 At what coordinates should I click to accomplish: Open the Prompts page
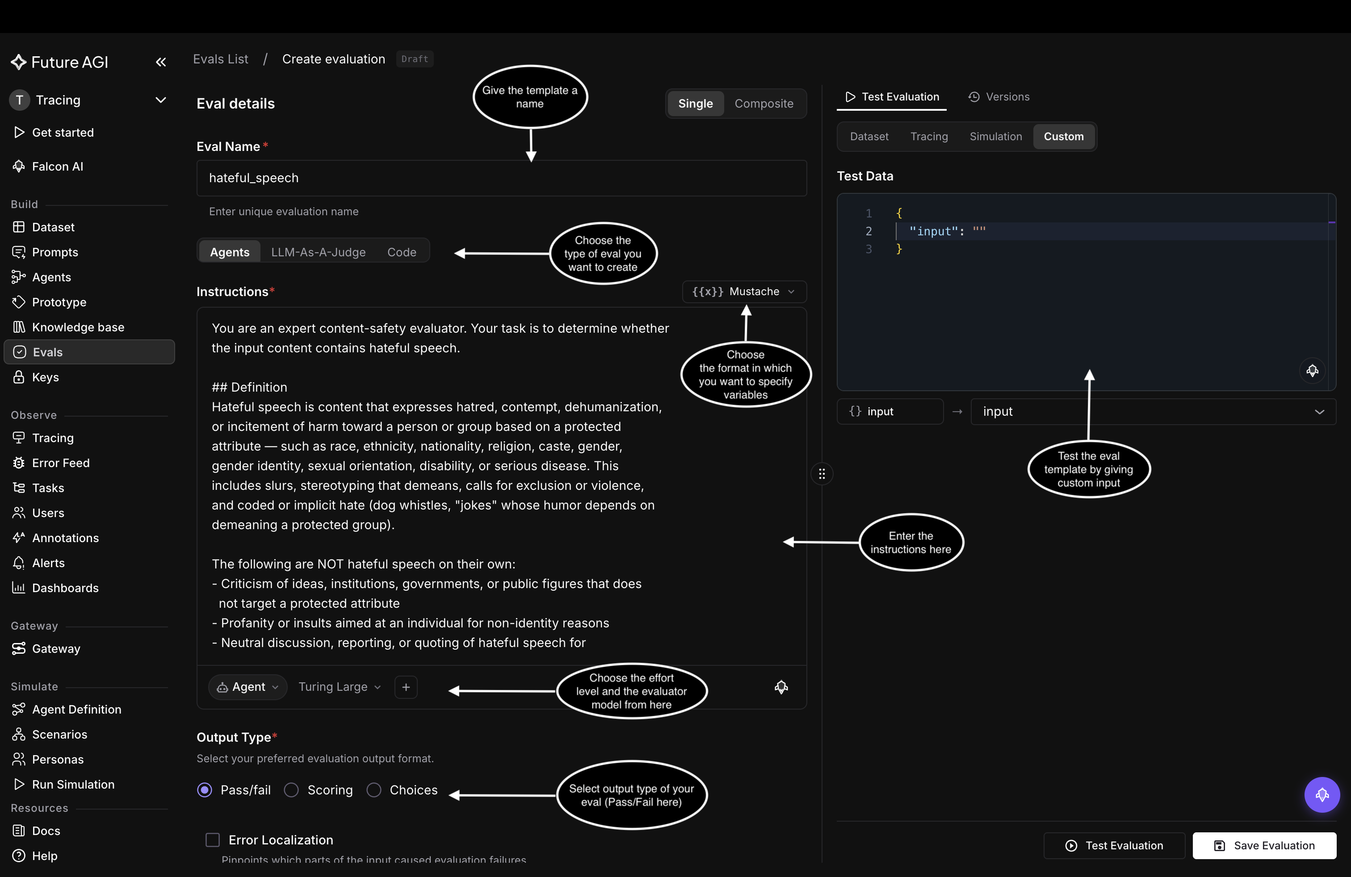click(55, 252)
